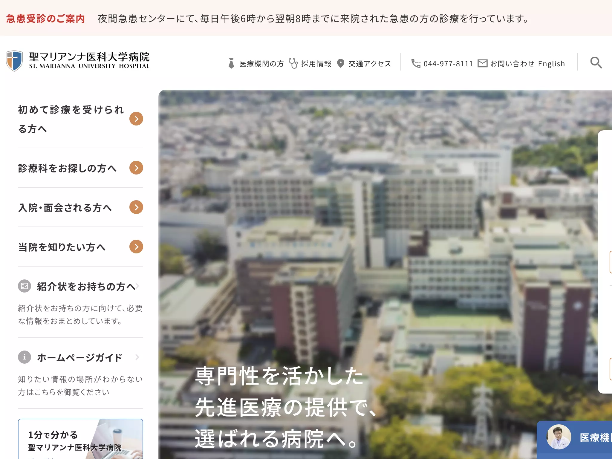Click description 紹介状をお持ちの方に向けて、必要な情報をおまとめしています
This screenshot has height=459, width=612.
tap(80, 314)
